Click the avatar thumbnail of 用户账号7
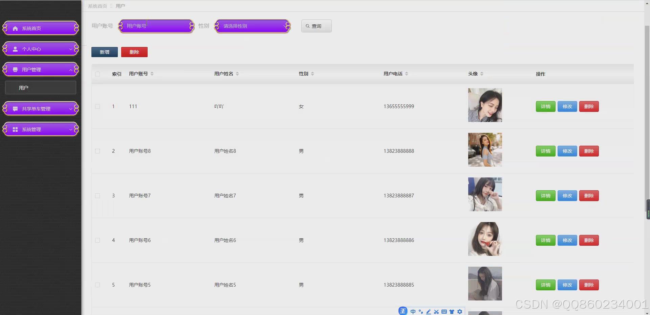 click(x=485, y=194)
